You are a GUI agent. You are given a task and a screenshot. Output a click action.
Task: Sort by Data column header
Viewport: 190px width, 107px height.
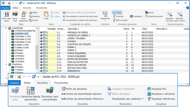tap(144, 29)
